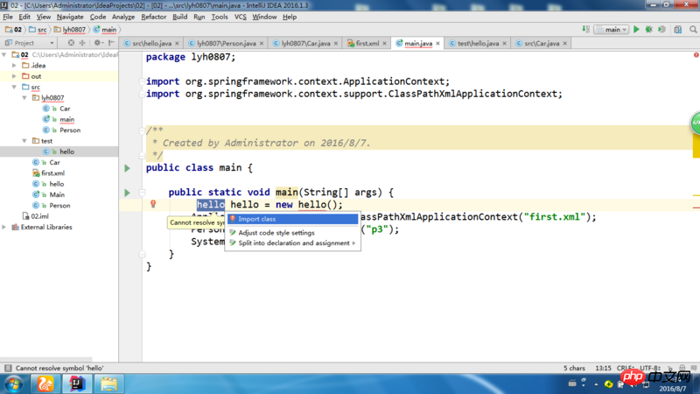Screen dimensions: 700x394
Task: Switch to the first.xml editor tab
Action: coord(366,43)
